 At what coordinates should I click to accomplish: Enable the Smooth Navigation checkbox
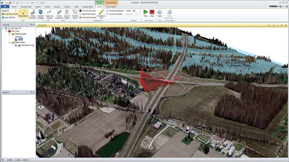pyautogui.click(x=107, y=11)
